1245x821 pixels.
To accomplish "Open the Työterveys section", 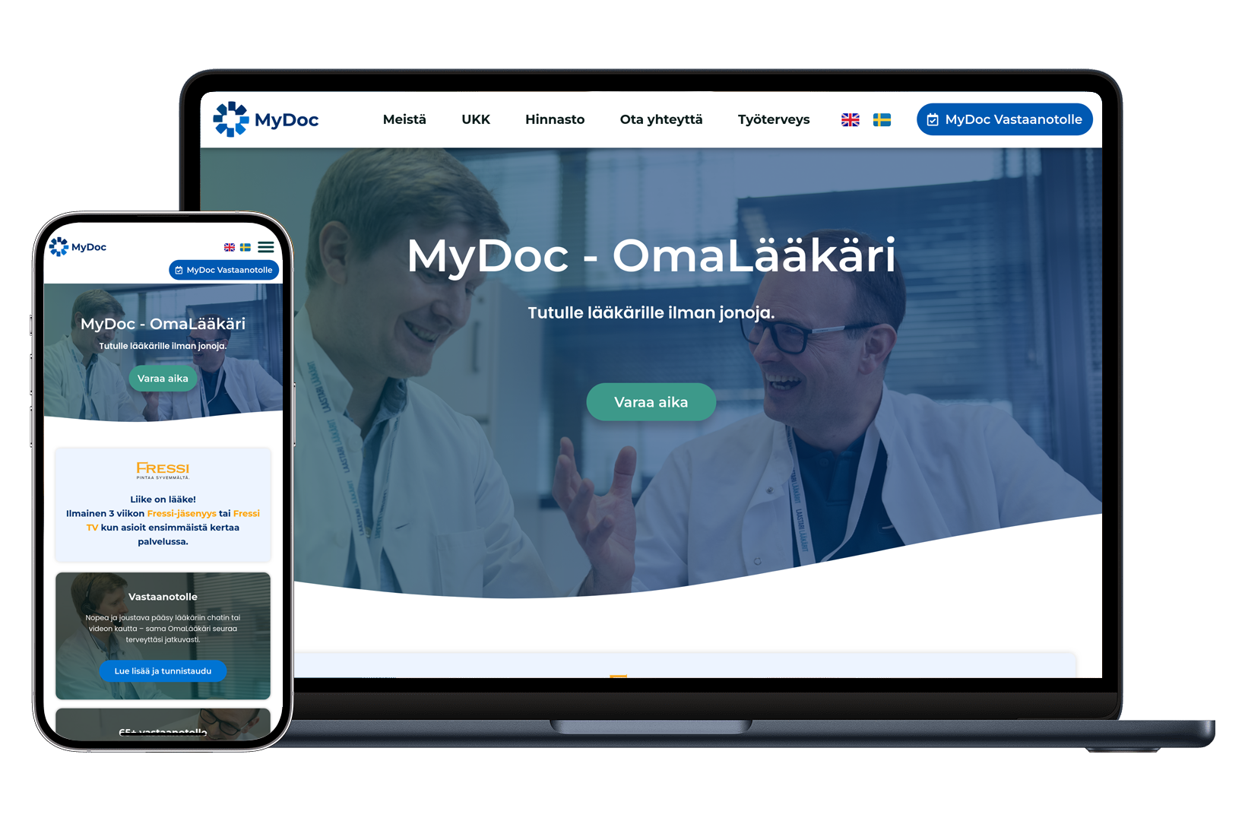I will point(773,119).
